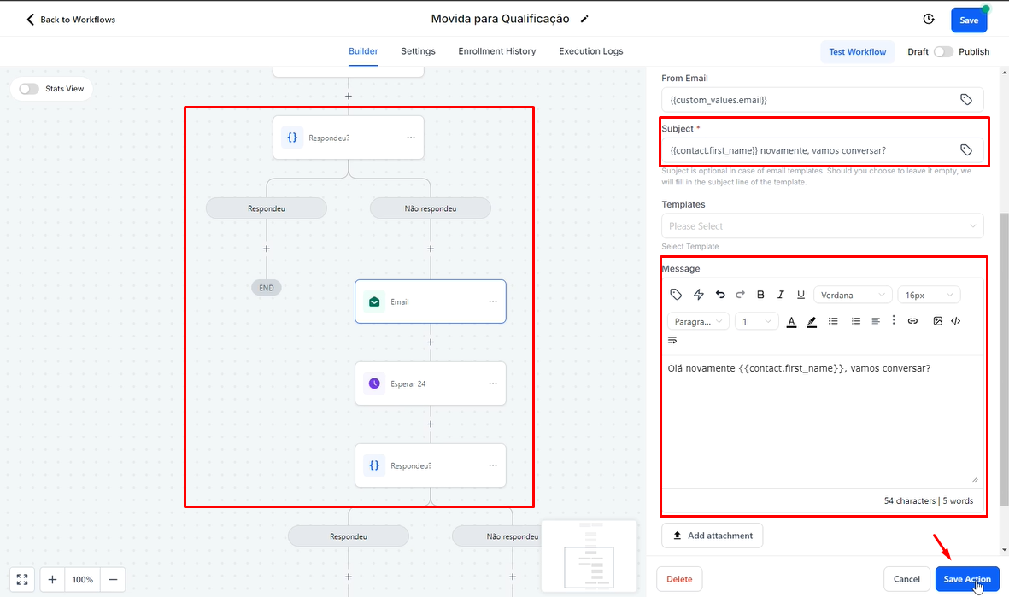The height and width of the screenshot is (597, 1009).
Task: Click the bullet list icon
Action: 833,321
